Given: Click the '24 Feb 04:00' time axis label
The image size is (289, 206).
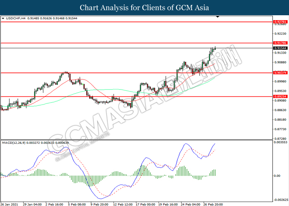Looking at the screenshot, I should [190, 204].
